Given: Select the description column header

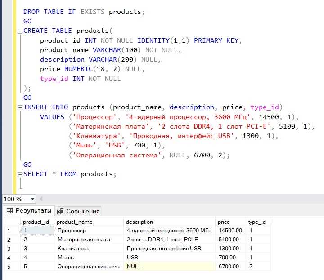Looking at the screenshot, I should [170, 222].
